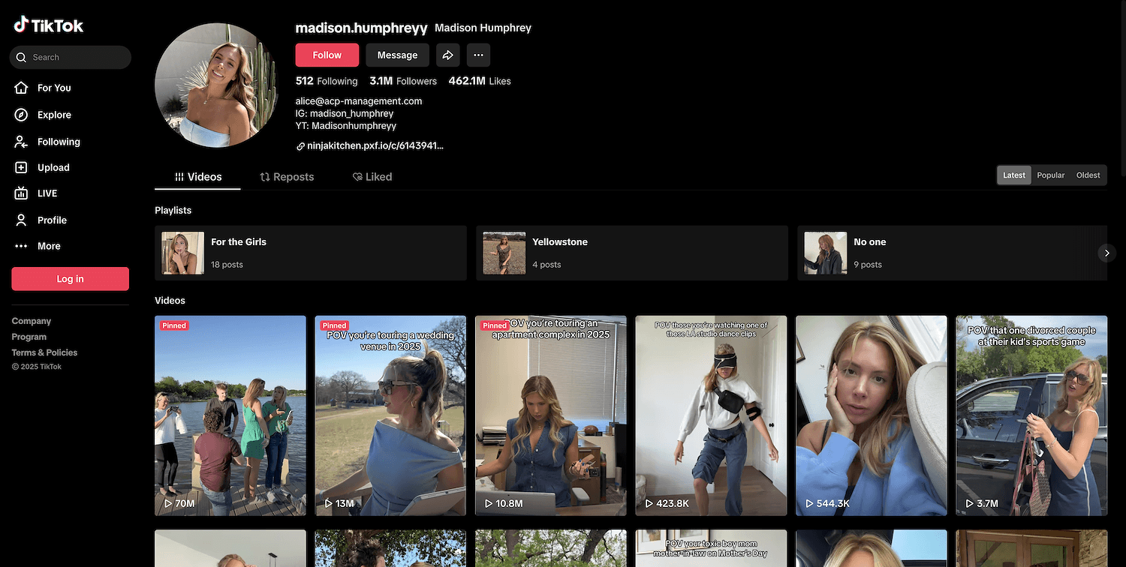The height and width of the screenshot is (567, 1126).
Task: Open the Upload plus icon
Action: coord(22,168)
